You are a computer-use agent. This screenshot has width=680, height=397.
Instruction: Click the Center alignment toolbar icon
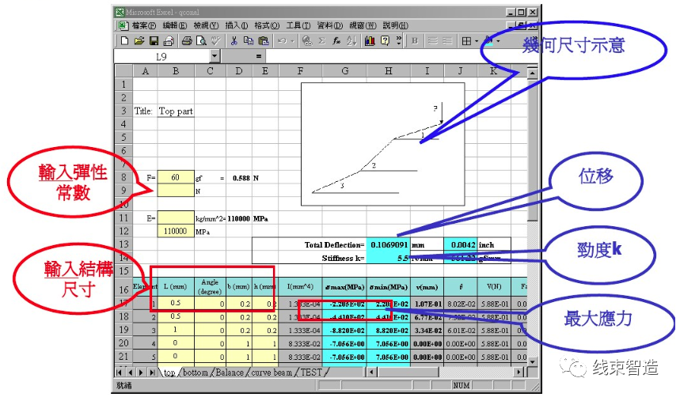pos(447,41)
